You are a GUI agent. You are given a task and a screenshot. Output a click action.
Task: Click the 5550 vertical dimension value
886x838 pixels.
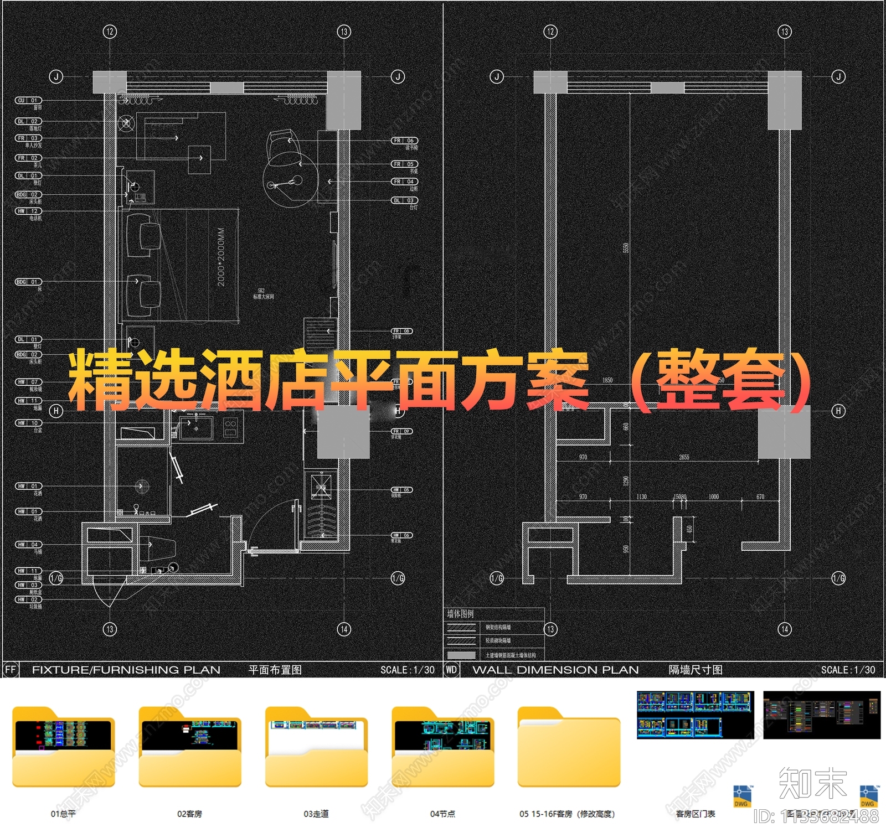point(626,248)
